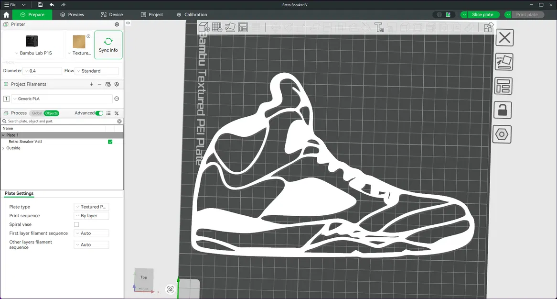
Task: Click the save icon in title bar
Action: pos(41,5)
